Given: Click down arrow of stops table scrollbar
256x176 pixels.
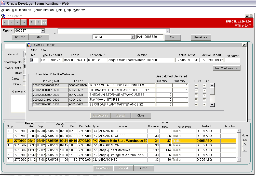Looking at the screenshot, I should click(x=239, y=159).
